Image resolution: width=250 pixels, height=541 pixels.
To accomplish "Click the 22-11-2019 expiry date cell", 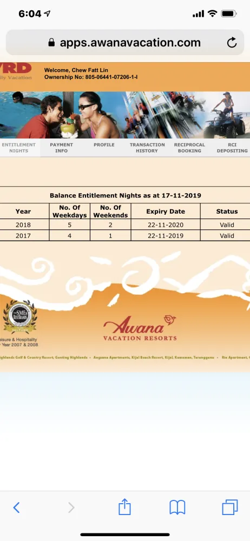I will click(x=166, y=236).
